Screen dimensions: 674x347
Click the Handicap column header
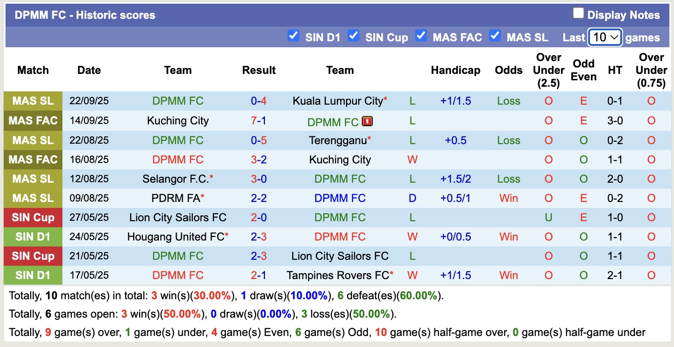click(x=455, y=70)
